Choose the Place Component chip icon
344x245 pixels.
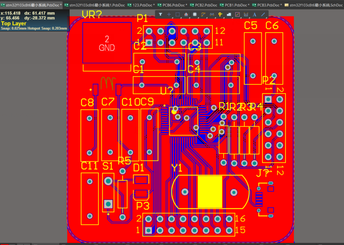point(195,14)
